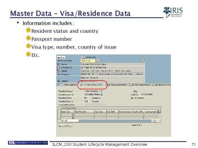Click the Principal OU box icon
Viewport: 198px width, 148px height.
(x=58, y=68)
